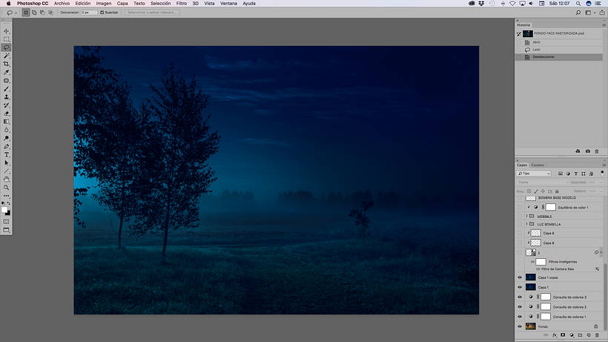
Task: Click the Lazo history state
Action: coord(536,49)
